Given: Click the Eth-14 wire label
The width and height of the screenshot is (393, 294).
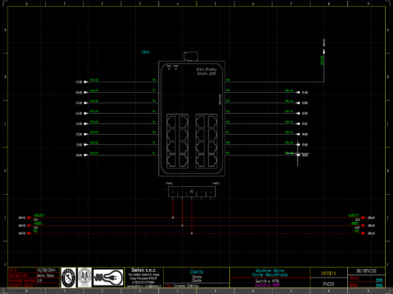Looking at the screenshot, I should [289, 101].
